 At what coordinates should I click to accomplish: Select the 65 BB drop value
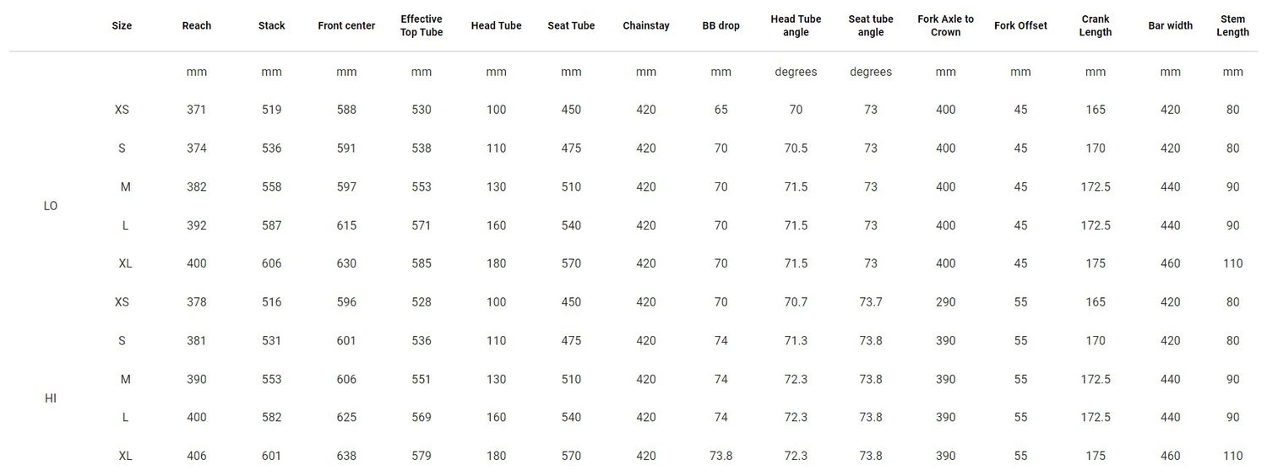tap(721, 110)
